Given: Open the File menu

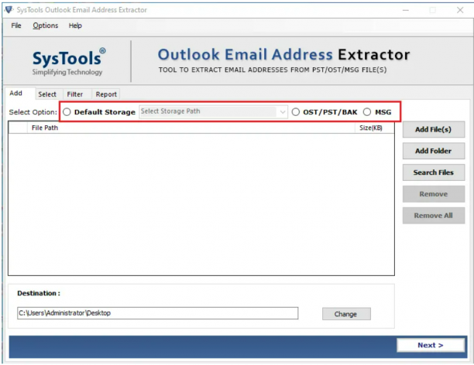Looking at the screenshot, I should (16, 26).
